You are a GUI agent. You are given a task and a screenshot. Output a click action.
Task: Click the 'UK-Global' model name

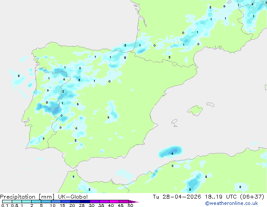[73, 197]
